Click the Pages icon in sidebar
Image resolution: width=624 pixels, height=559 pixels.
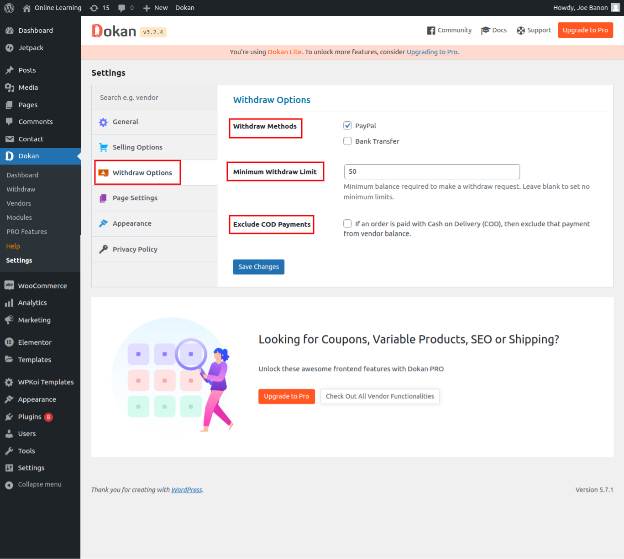tap(9, 105)
